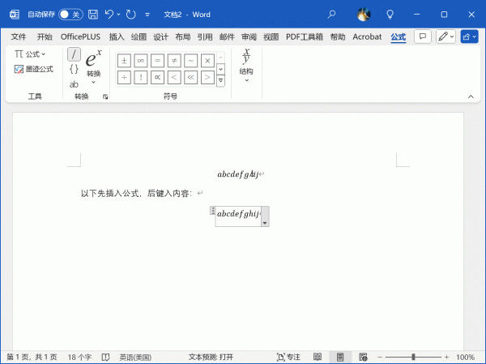
Task: Switch to the 邮件 tab
Action: point(227,37)
